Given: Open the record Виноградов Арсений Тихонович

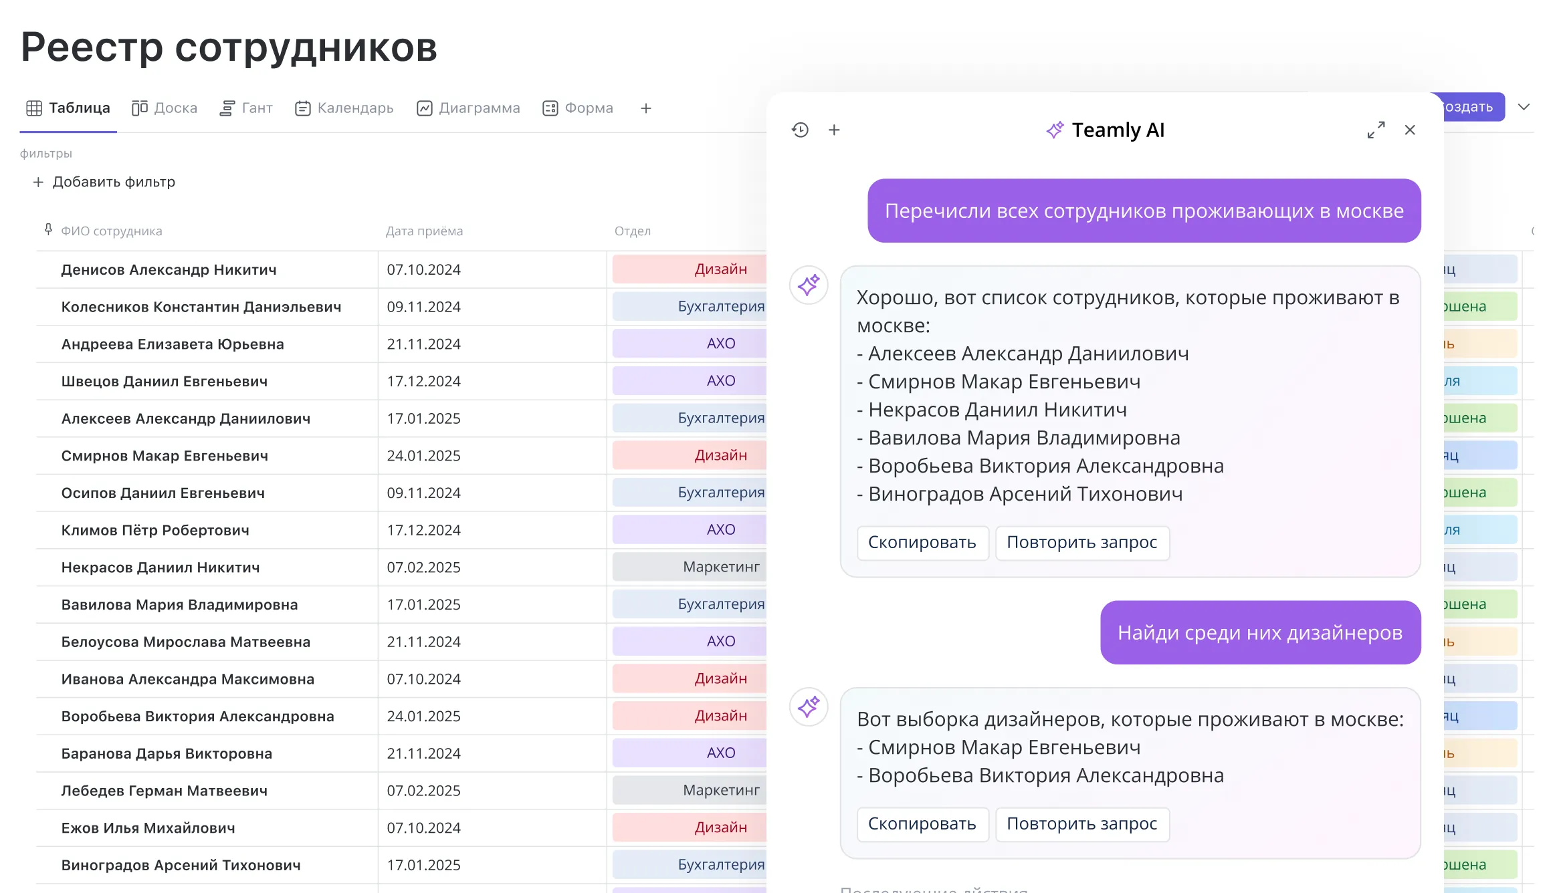Looking at the screenshot, I should (181, 865).
